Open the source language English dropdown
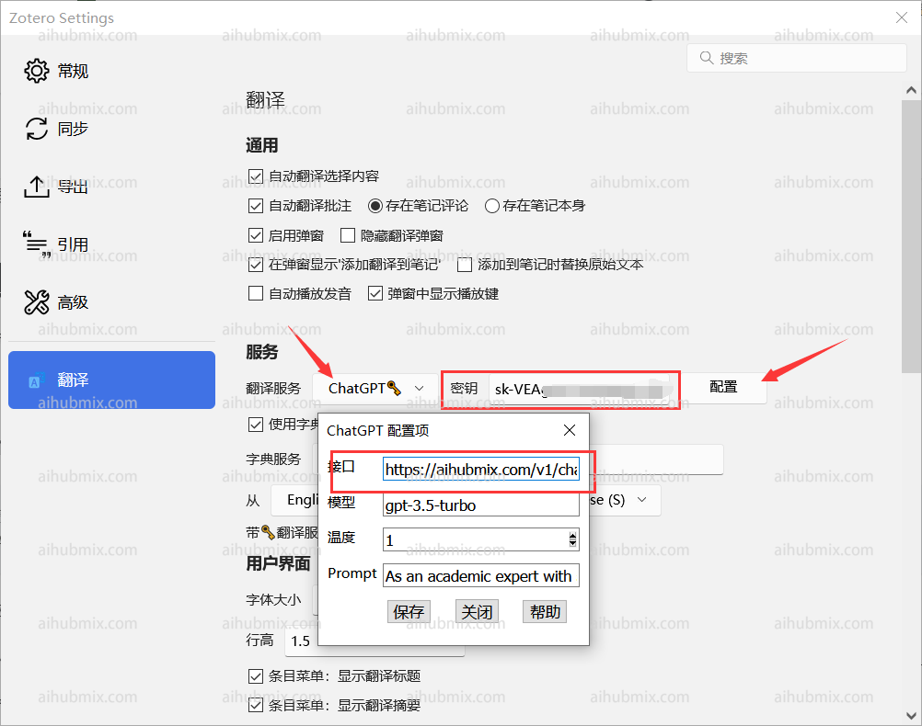The width and height of the screenshot is (922, 726). pyautogui.click(x=295, y=500)
